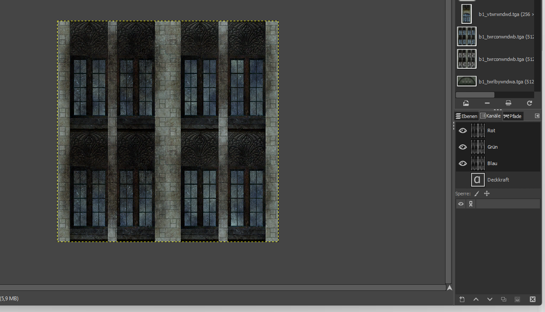545x312 pixels.
Task: Click the 'Deckkraft' channel label
Action: click(x=498, y=180)
